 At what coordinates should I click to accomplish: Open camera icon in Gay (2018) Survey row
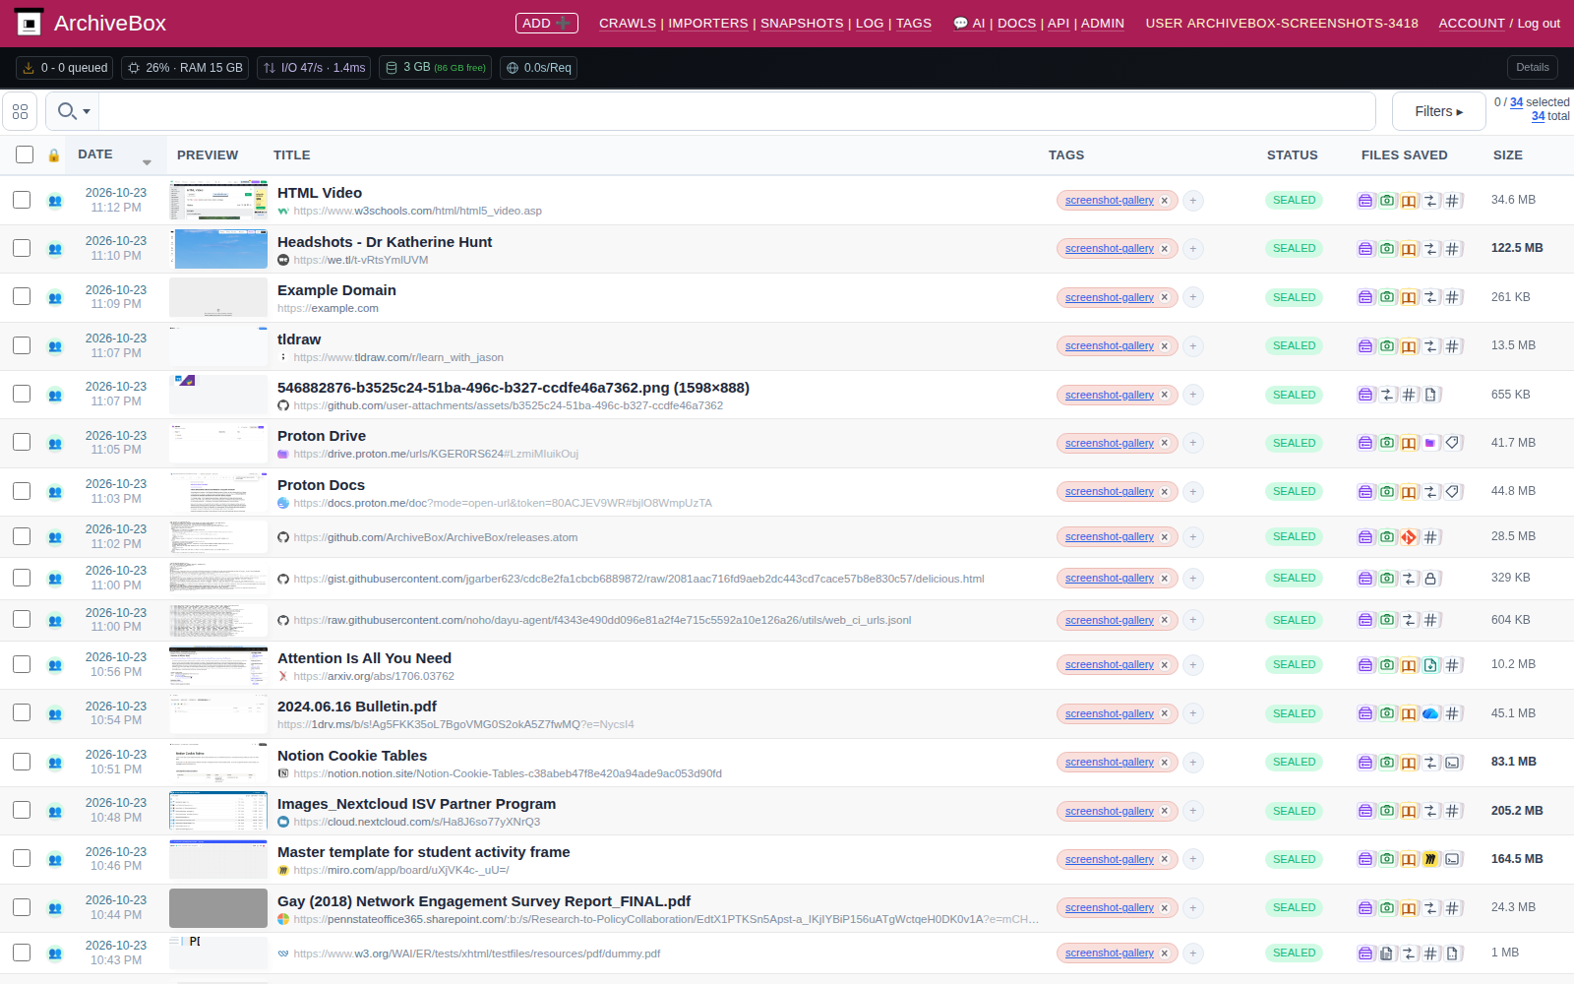1387,908
